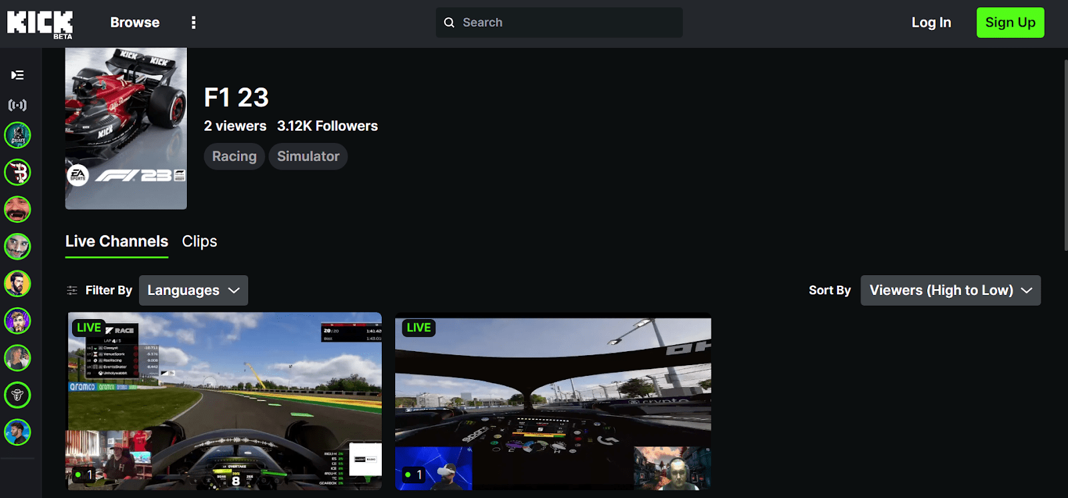Open the first channel avatar in sidebar
Viewport: 1068px width, 498px height.
[17, 136]
